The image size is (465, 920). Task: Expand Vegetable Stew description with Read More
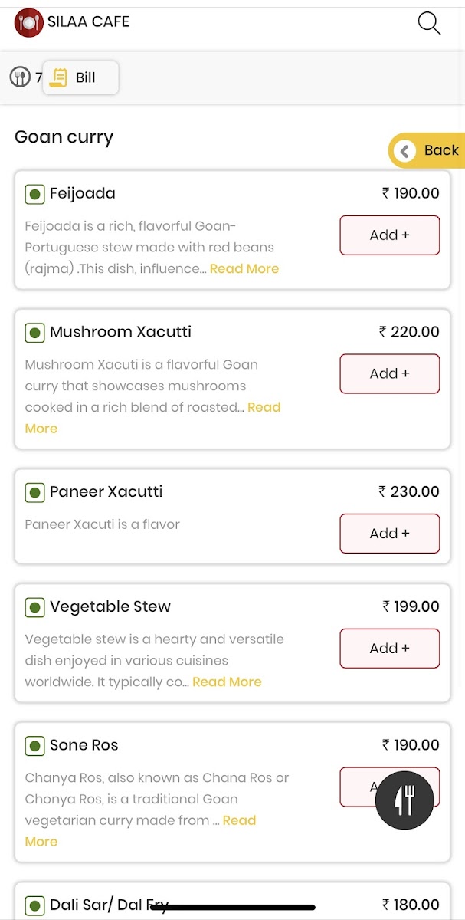pyautogui.click(x=227, y=682)
